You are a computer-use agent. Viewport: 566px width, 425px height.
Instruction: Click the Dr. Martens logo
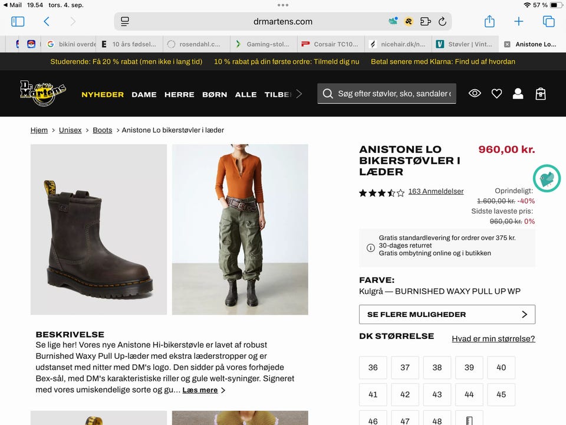(44, 93)
